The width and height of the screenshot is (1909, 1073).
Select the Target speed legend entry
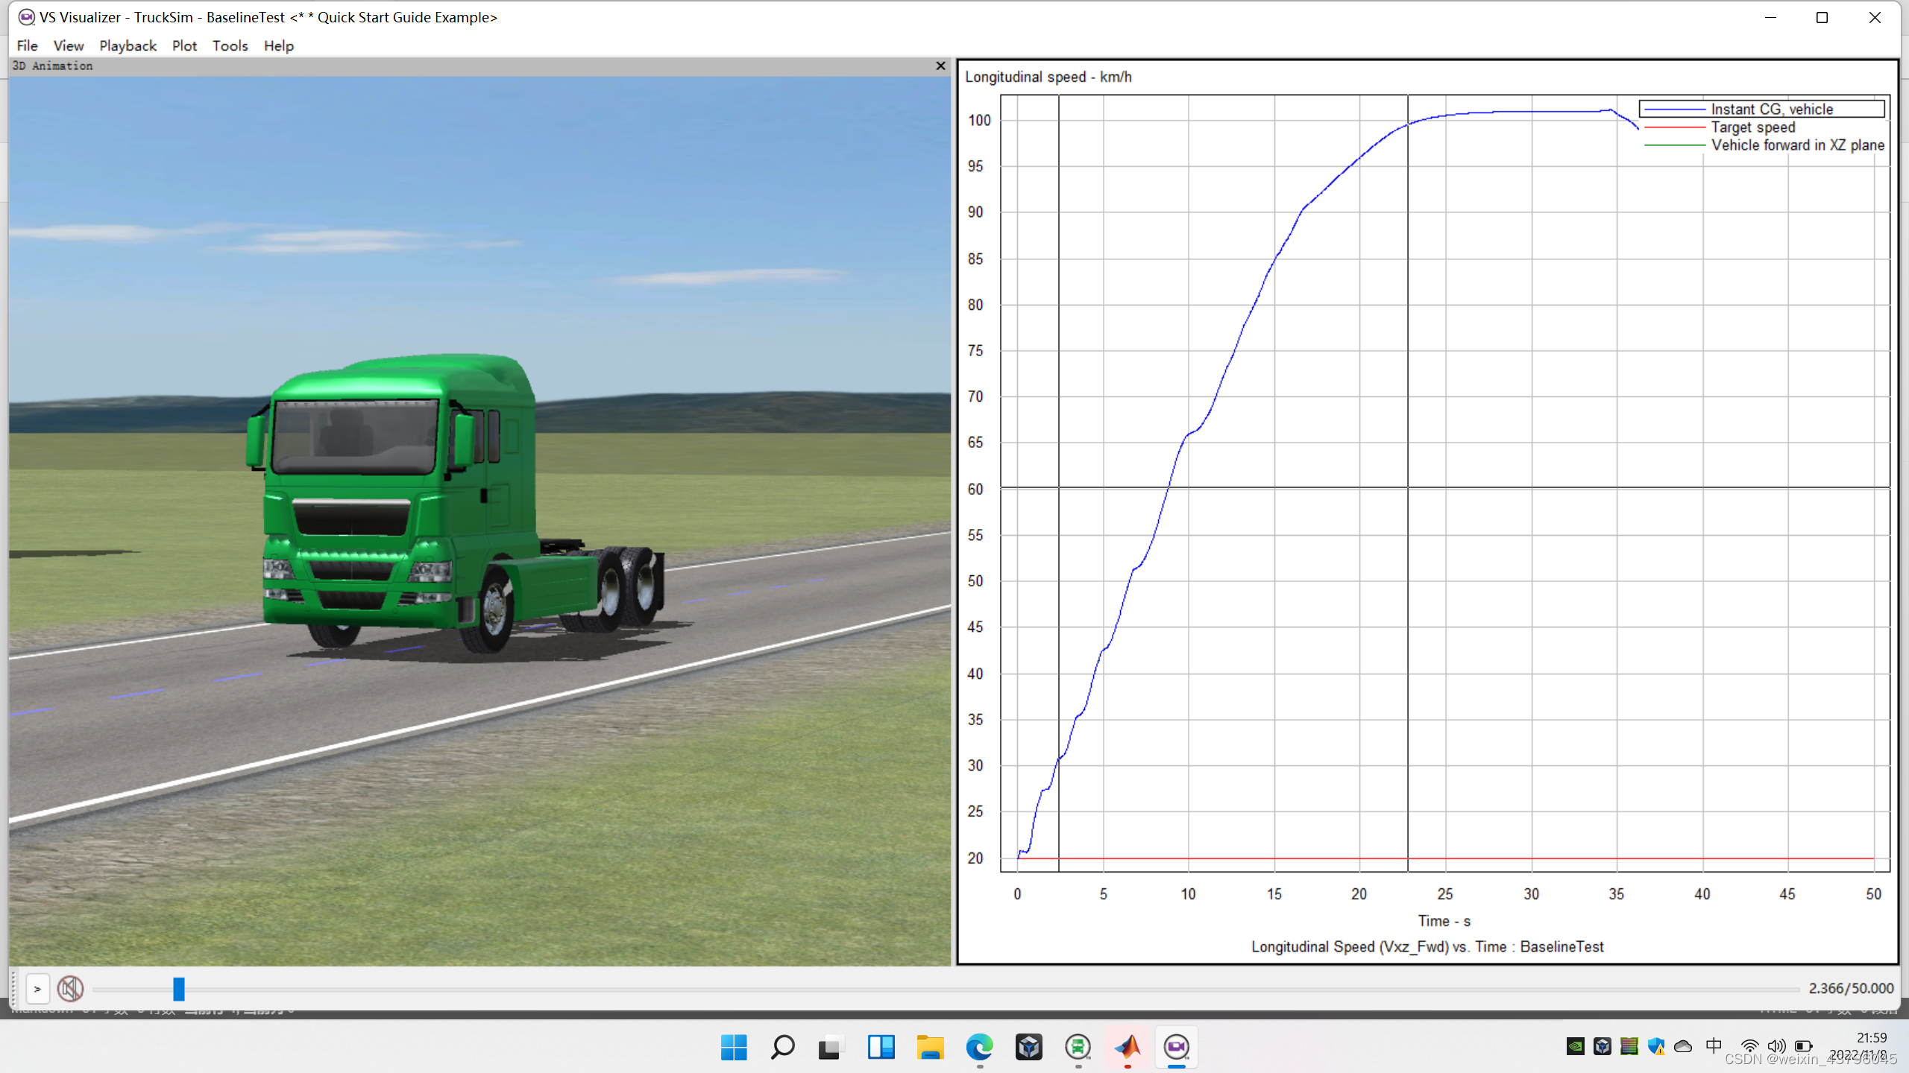coord(1753,127)
